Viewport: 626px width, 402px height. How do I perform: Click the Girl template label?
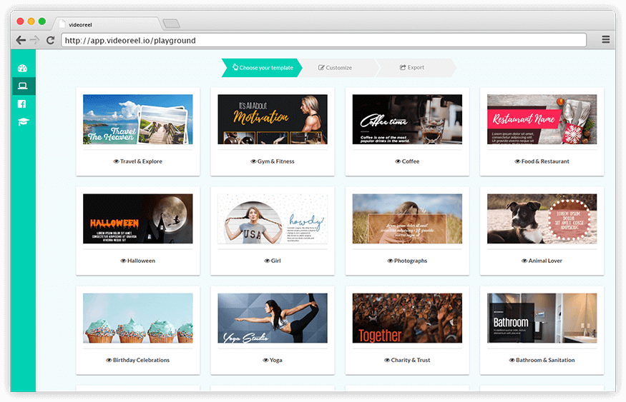(x=276, y=261)
